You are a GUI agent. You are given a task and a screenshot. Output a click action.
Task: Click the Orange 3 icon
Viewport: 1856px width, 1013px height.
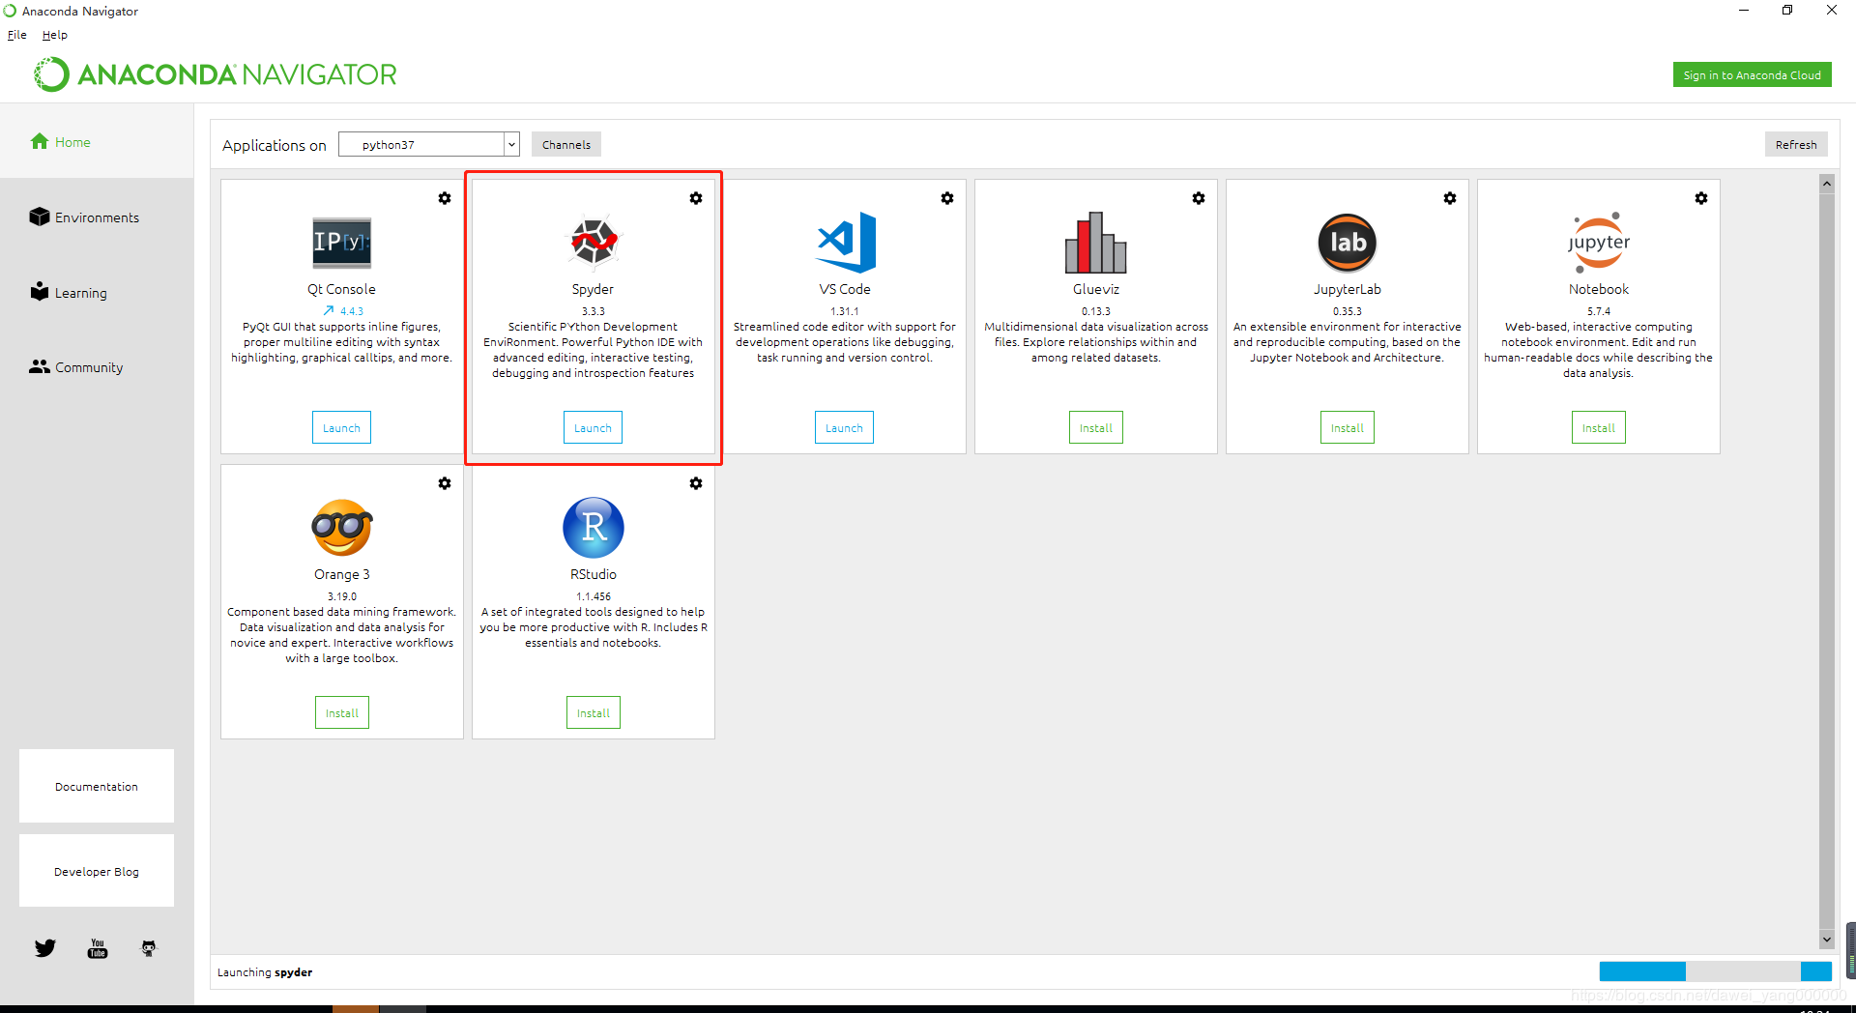point(342,527)
